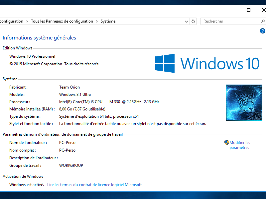Screen dimensions: 266x199
Task: Click '8,00 Go (7,87 Go utilisable)' RAM value
Action: [82, 109]
